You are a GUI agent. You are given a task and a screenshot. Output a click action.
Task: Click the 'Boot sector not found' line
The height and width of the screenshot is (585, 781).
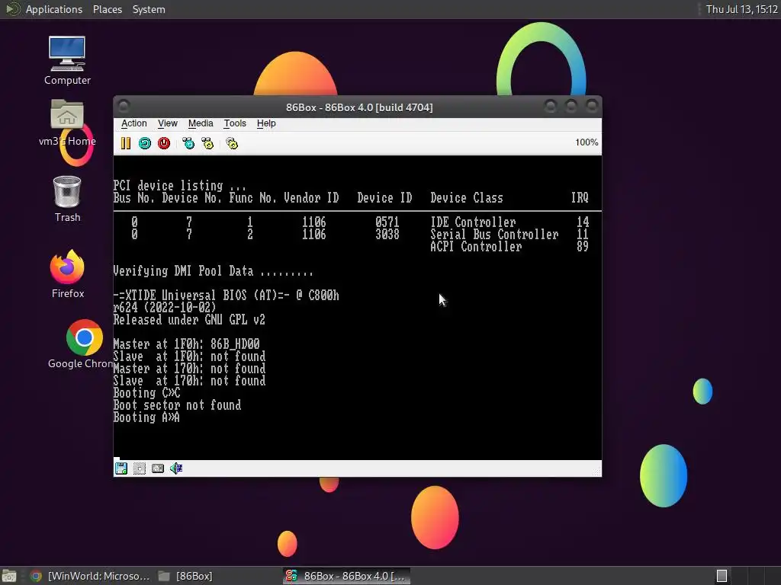tap(177, 405)
